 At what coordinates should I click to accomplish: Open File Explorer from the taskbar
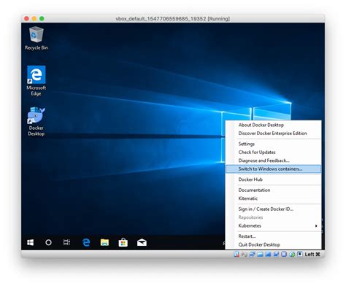[x=104, y=242]
